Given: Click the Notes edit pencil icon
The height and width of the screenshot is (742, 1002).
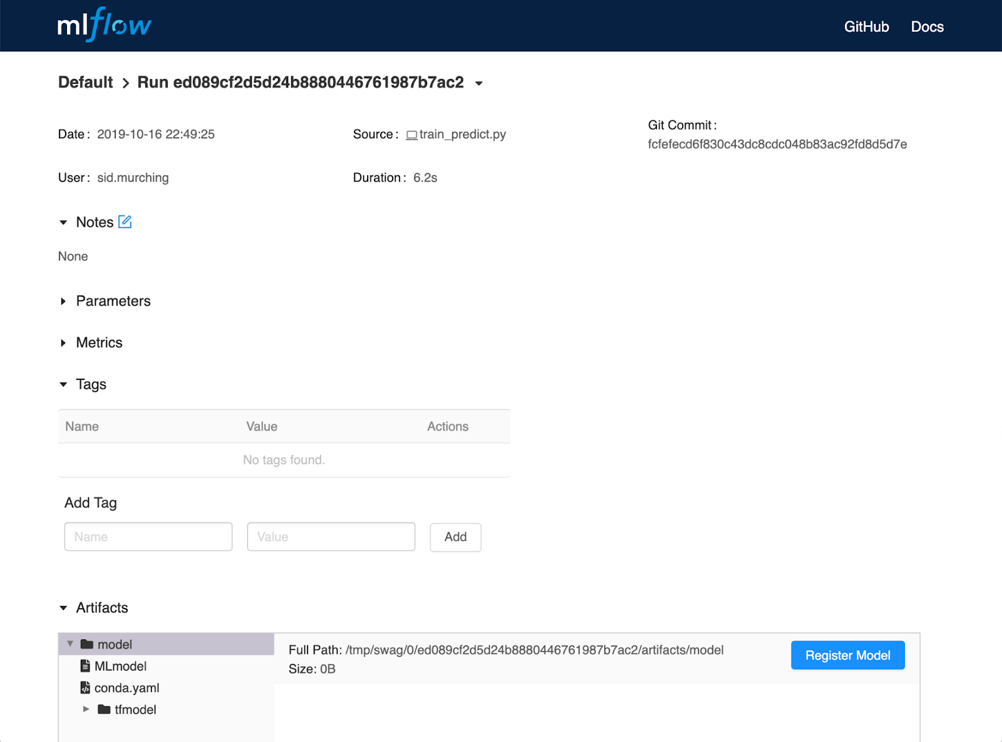Looking at the screenshot, I should point(125,221).
